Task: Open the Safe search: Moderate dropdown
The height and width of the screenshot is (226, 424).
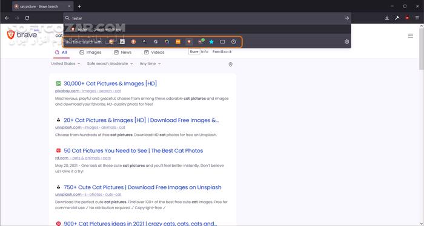Action: pyautogui.click(x=110, y=63)
